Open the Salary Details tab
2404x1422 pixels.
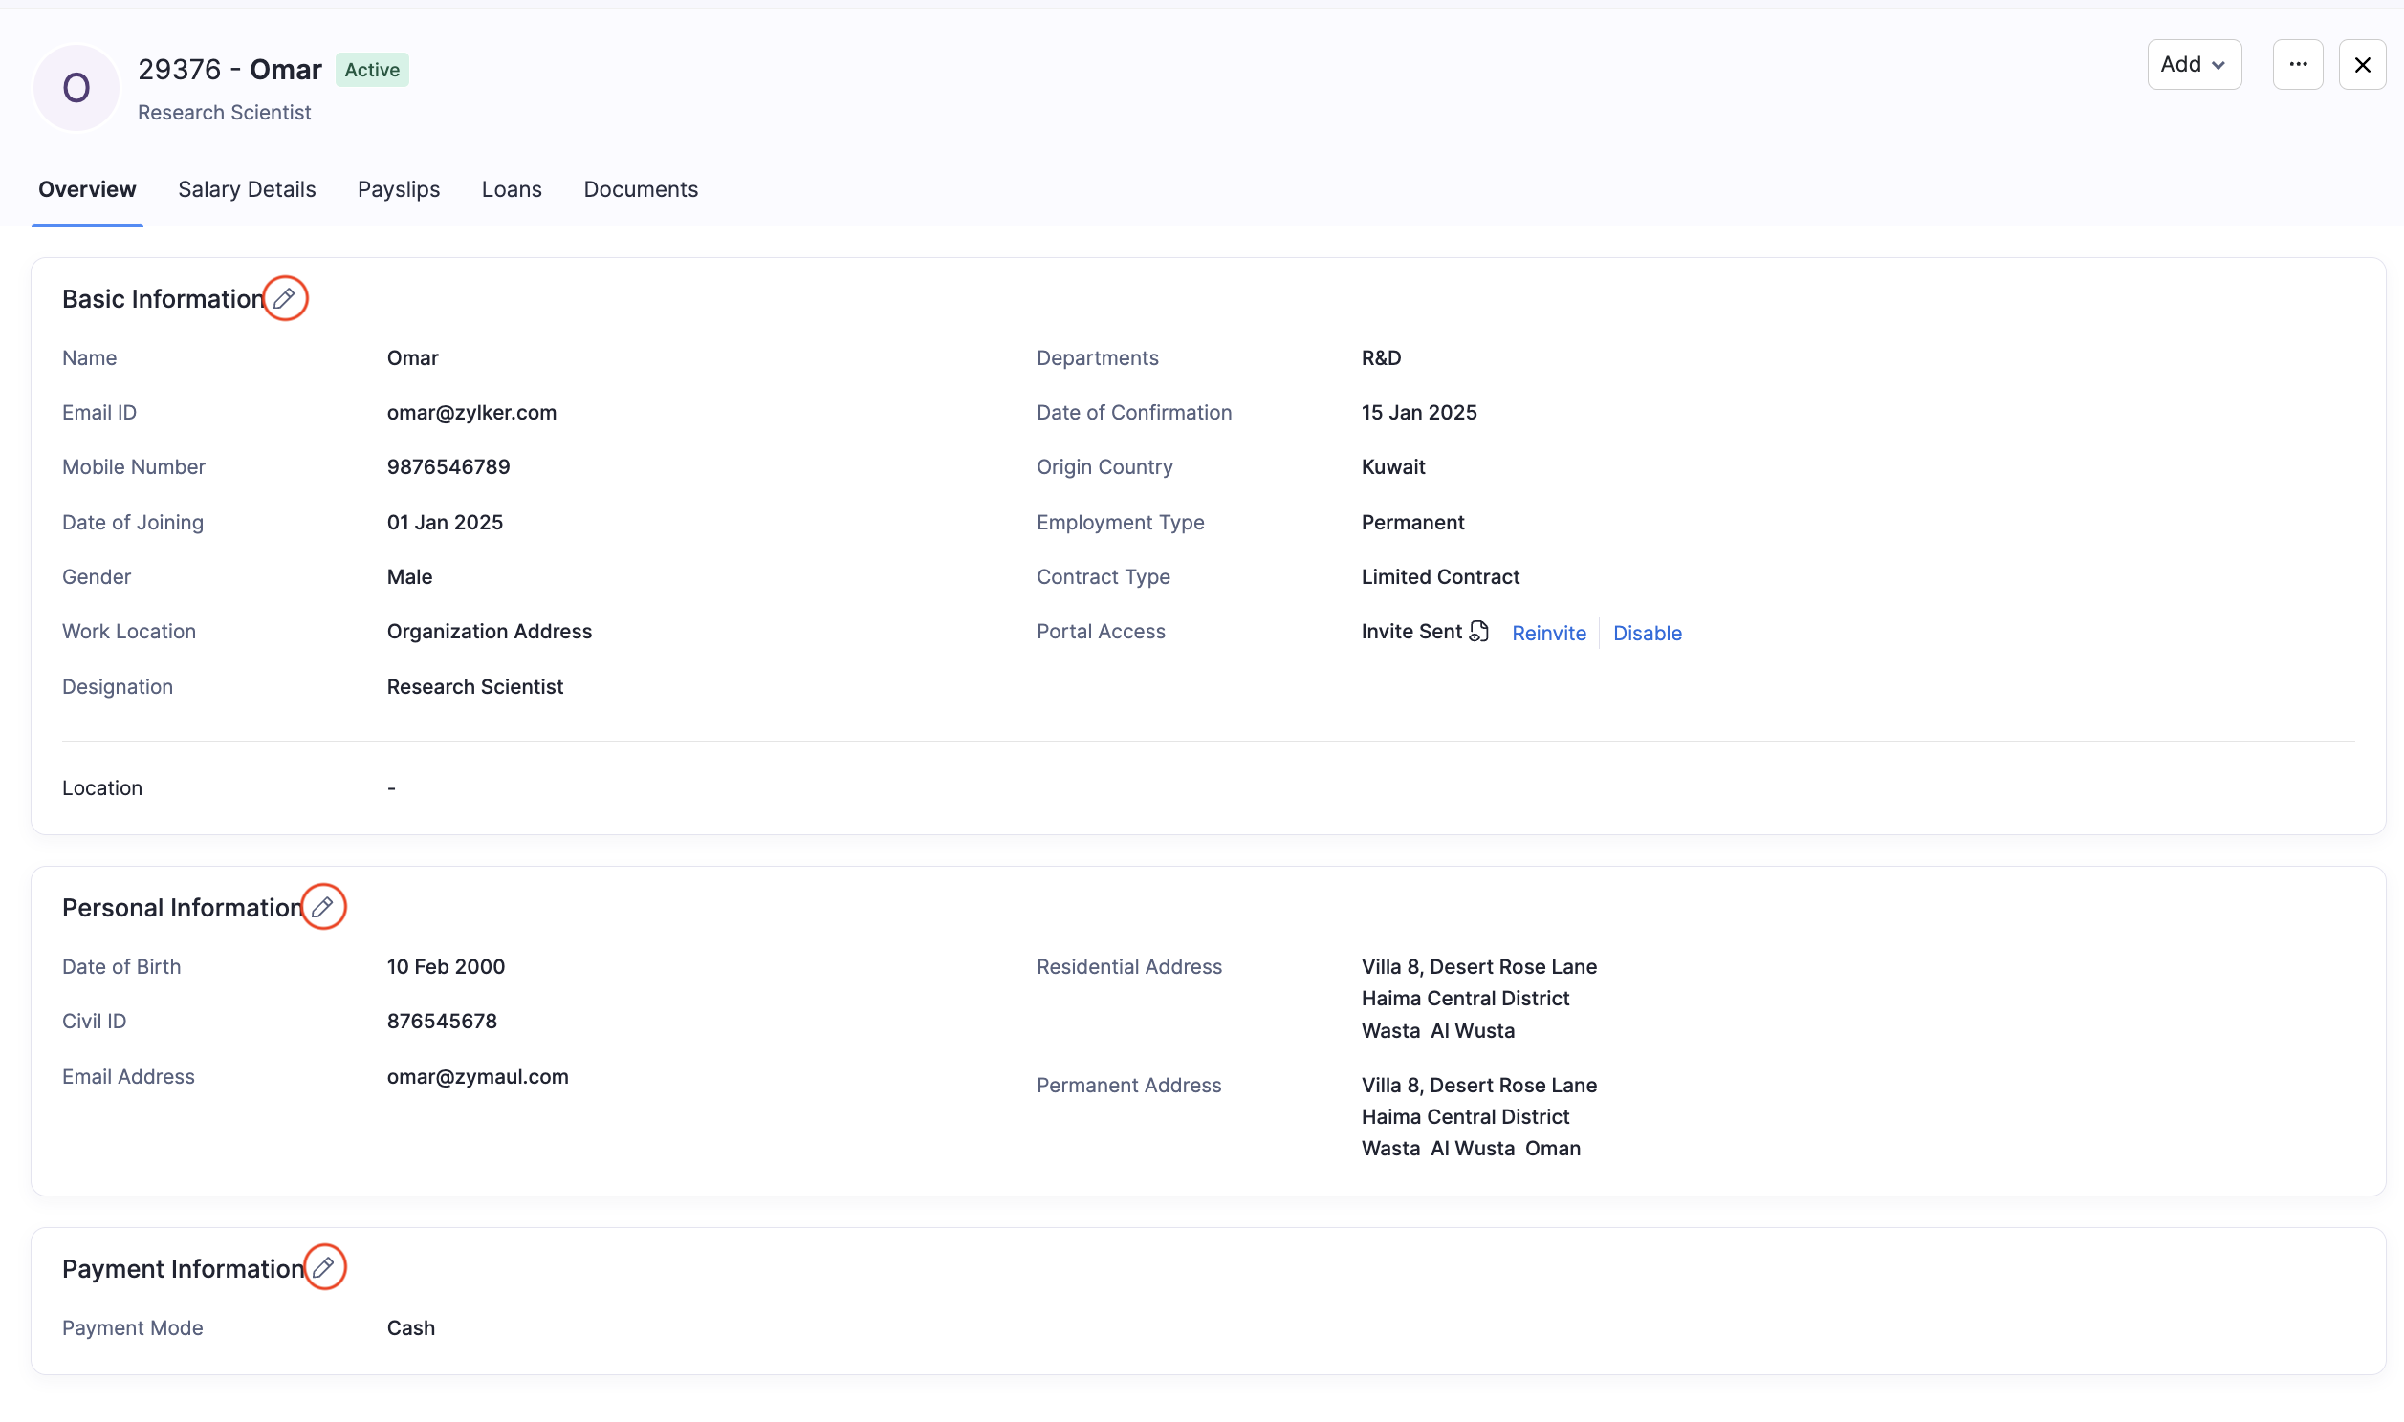click(247, 190)
